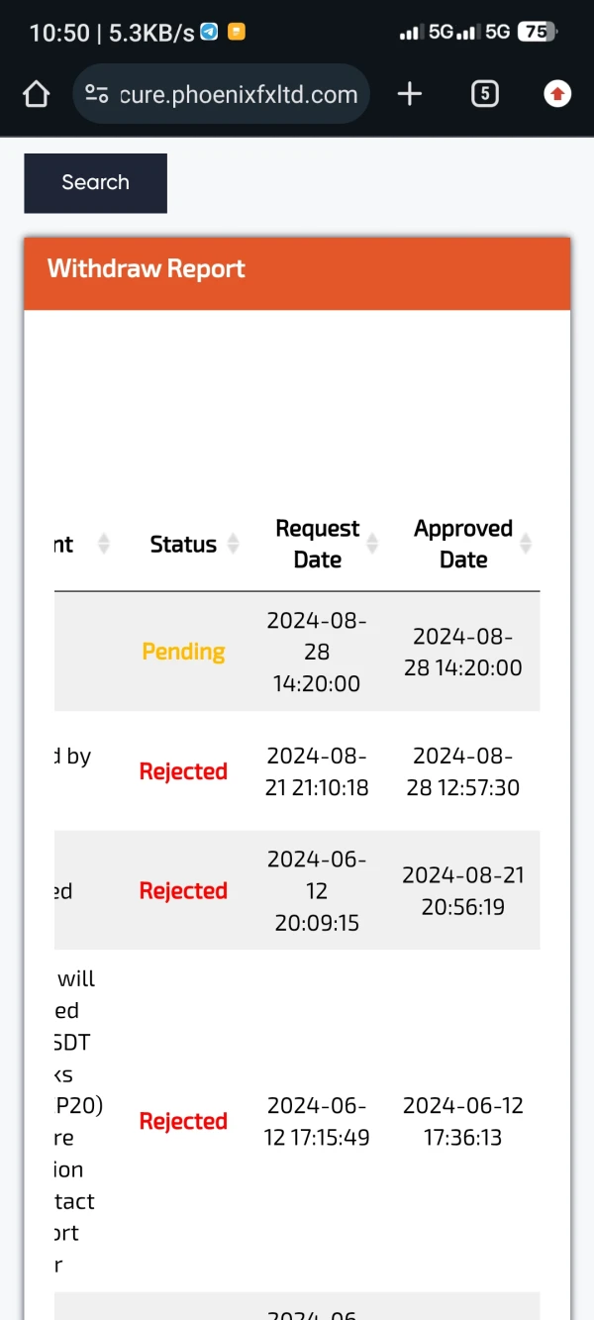Tap the Rejected status dated 2024-08-21 21:10:18
Viewport: 594px width, 1320px height.
(183, 771)
